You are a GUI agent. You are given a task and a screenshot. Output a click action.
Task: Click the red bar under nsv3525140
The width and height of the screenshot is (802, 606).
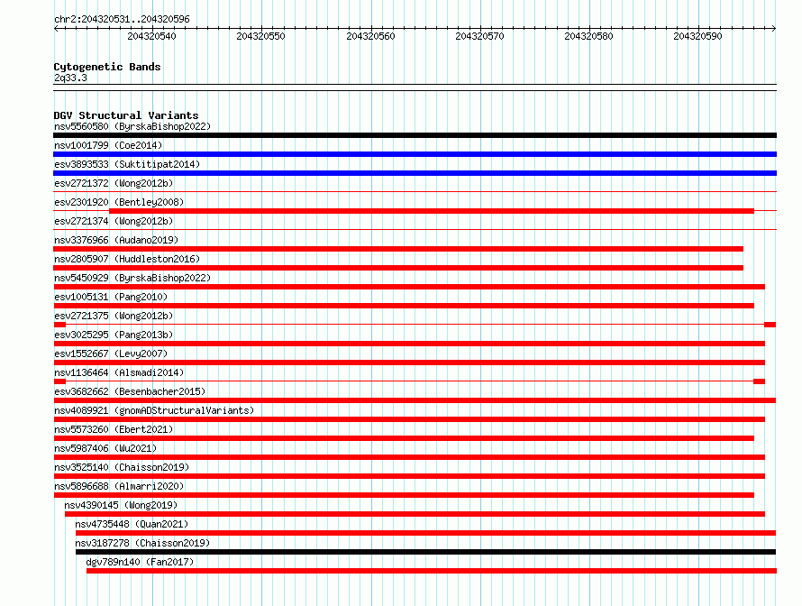409,476
